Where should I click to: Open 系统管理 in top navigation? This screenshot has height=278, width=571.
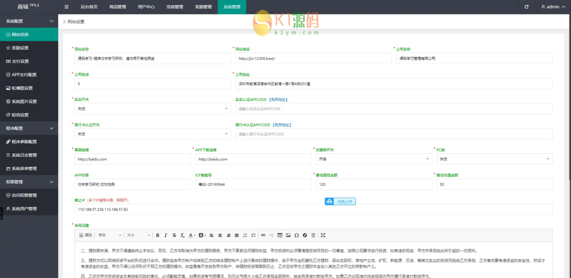coord(232,7)
